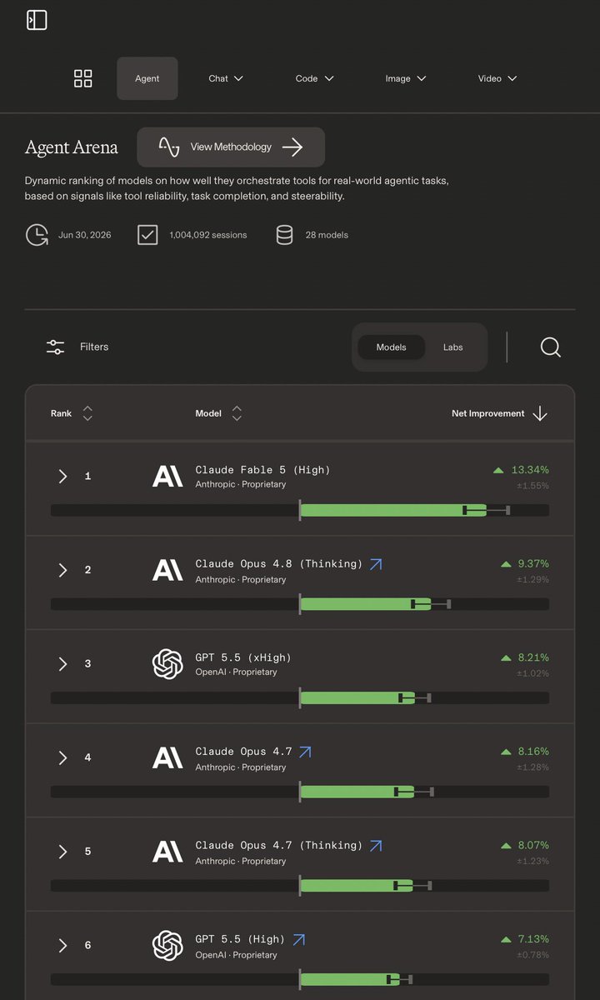Open external link arrow for rank 4 Claude Opus 4.7
The image size is (600, 1000).
[305, 752]
